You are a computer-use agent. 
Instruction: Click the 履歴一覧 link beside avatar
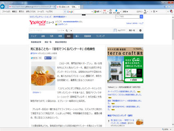coord(132,31)
